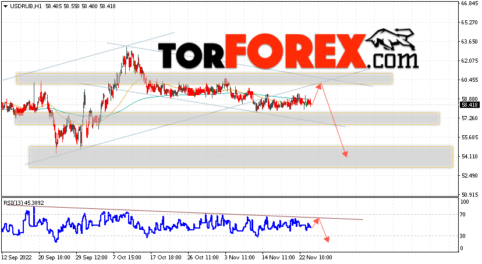The image size is (482, 264).
Task: Click the RSI scale value 100
Action: (465, 202)
